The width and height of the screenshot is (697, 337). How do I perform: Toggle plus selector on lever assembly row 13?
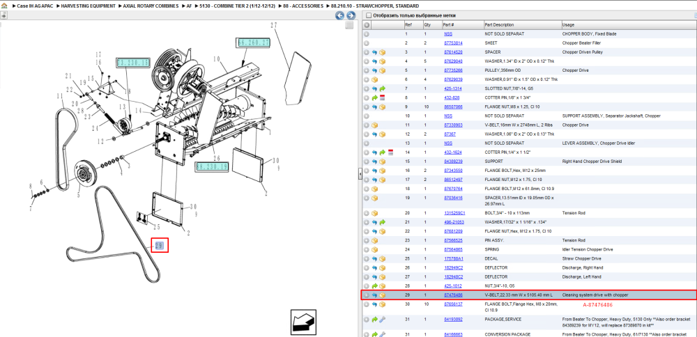[x=367, y=143]
